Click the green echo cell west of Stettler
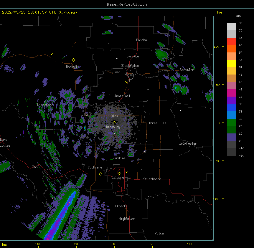This screenshot has width=254, height=248. coord(161,54)
